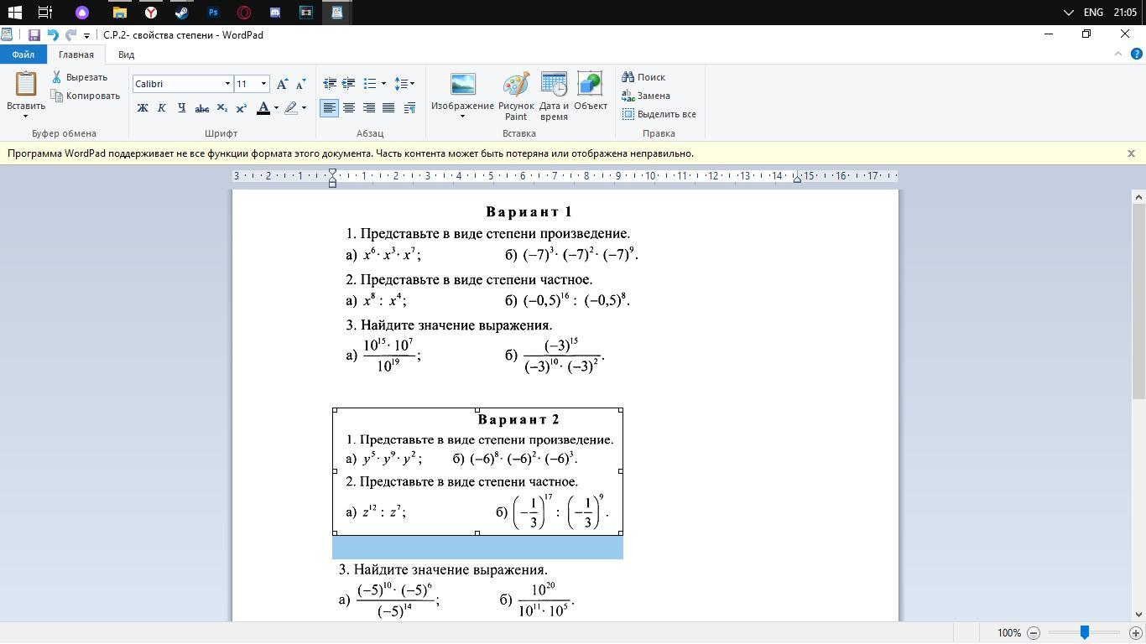Click Выделить все button

click(659, 114)
